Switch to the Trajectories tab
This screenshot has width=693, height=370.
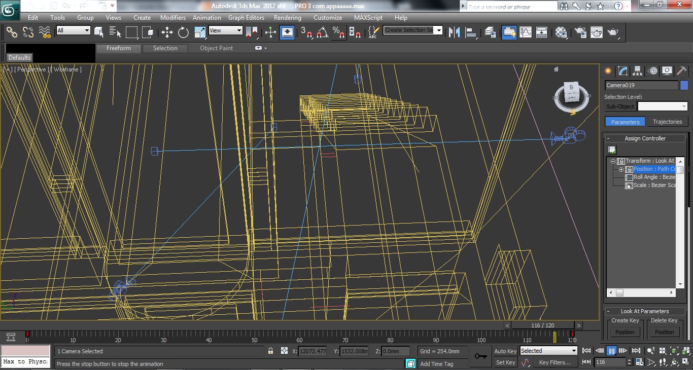click(668, 122)
